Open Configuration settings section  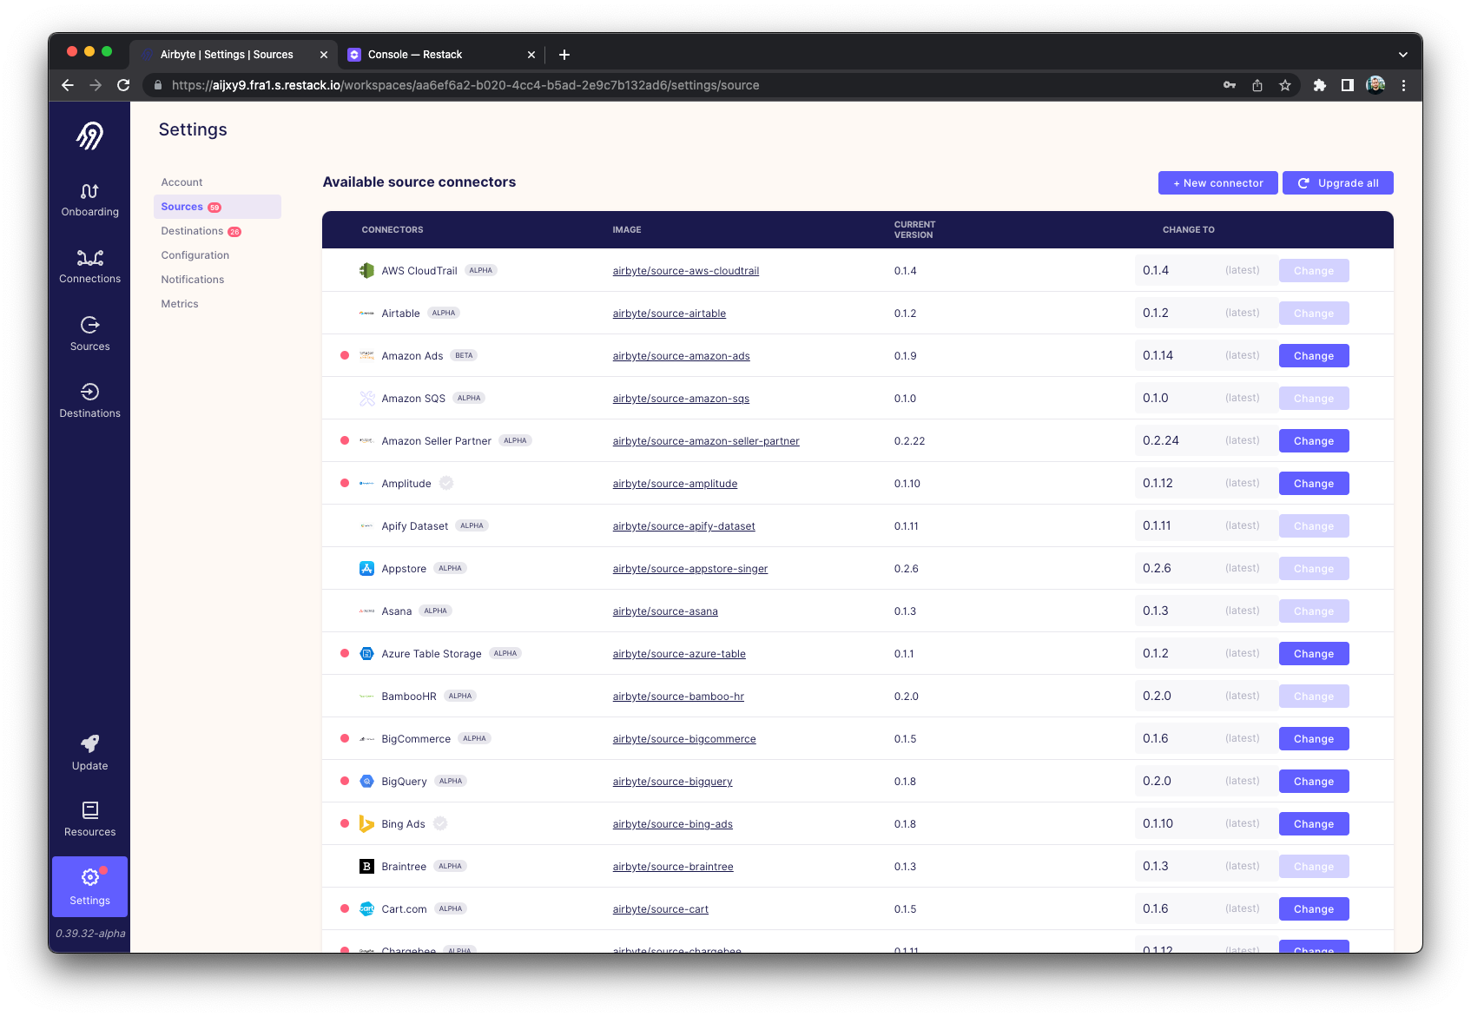195,255
